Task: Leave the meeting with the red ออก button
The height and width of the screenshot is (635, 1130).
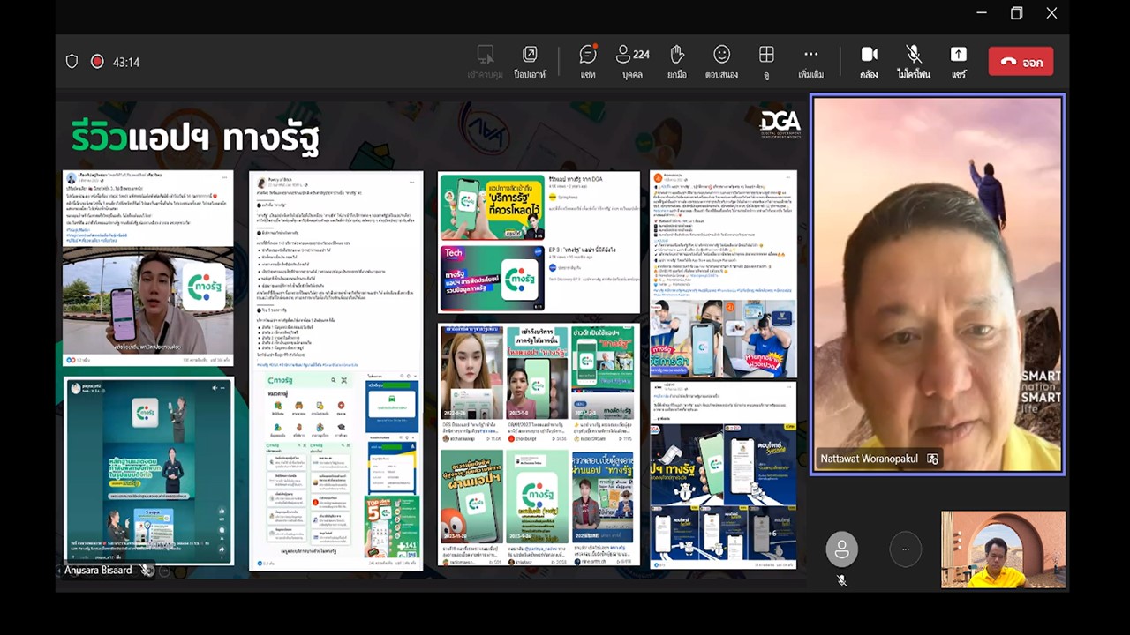Action: tap(1021, 62)
